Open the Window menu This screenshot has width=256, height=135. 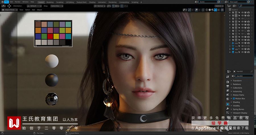tap(25, 2)
